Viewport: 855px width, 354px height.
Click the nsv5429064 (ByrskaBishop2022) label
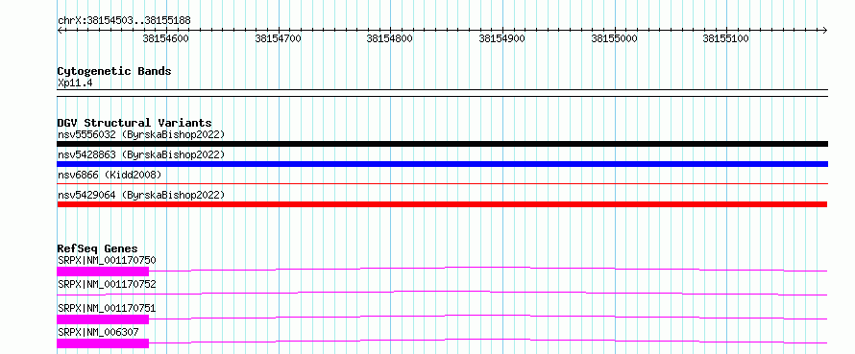(141, 195)
